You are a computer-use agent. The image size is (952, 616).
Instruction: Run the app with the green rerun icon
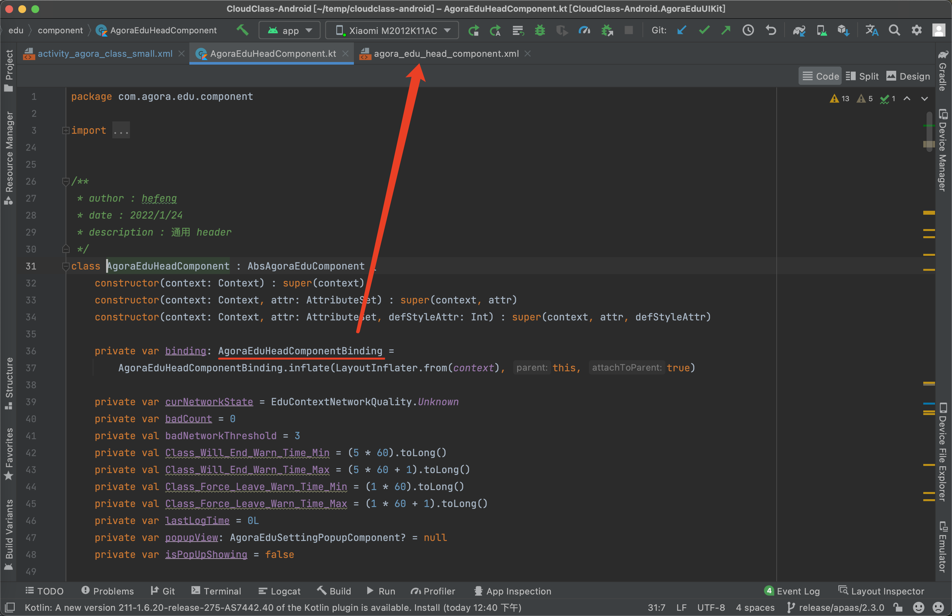(x=474, y=30)
